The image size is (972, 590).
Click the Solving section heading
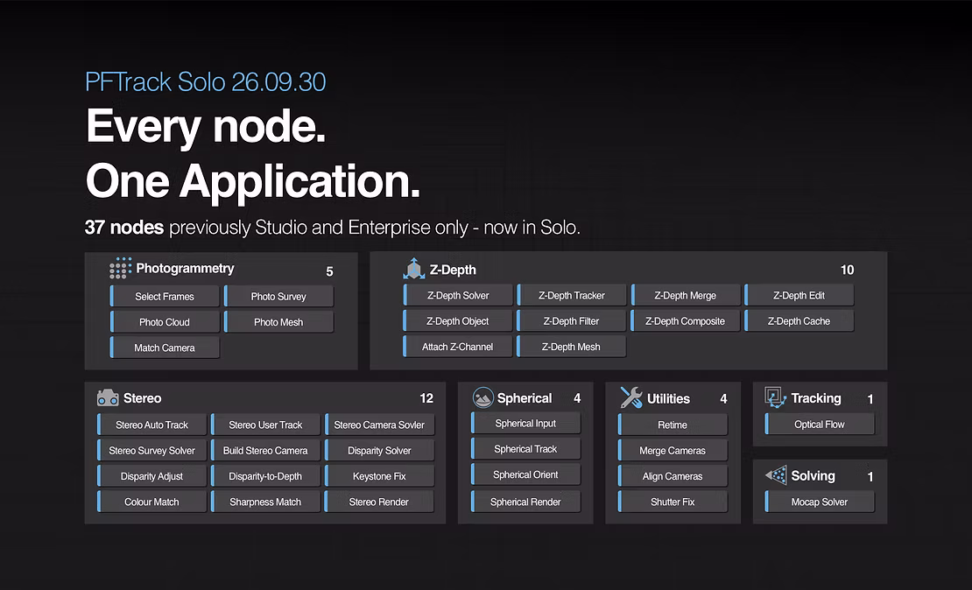[x=813, y=476]
